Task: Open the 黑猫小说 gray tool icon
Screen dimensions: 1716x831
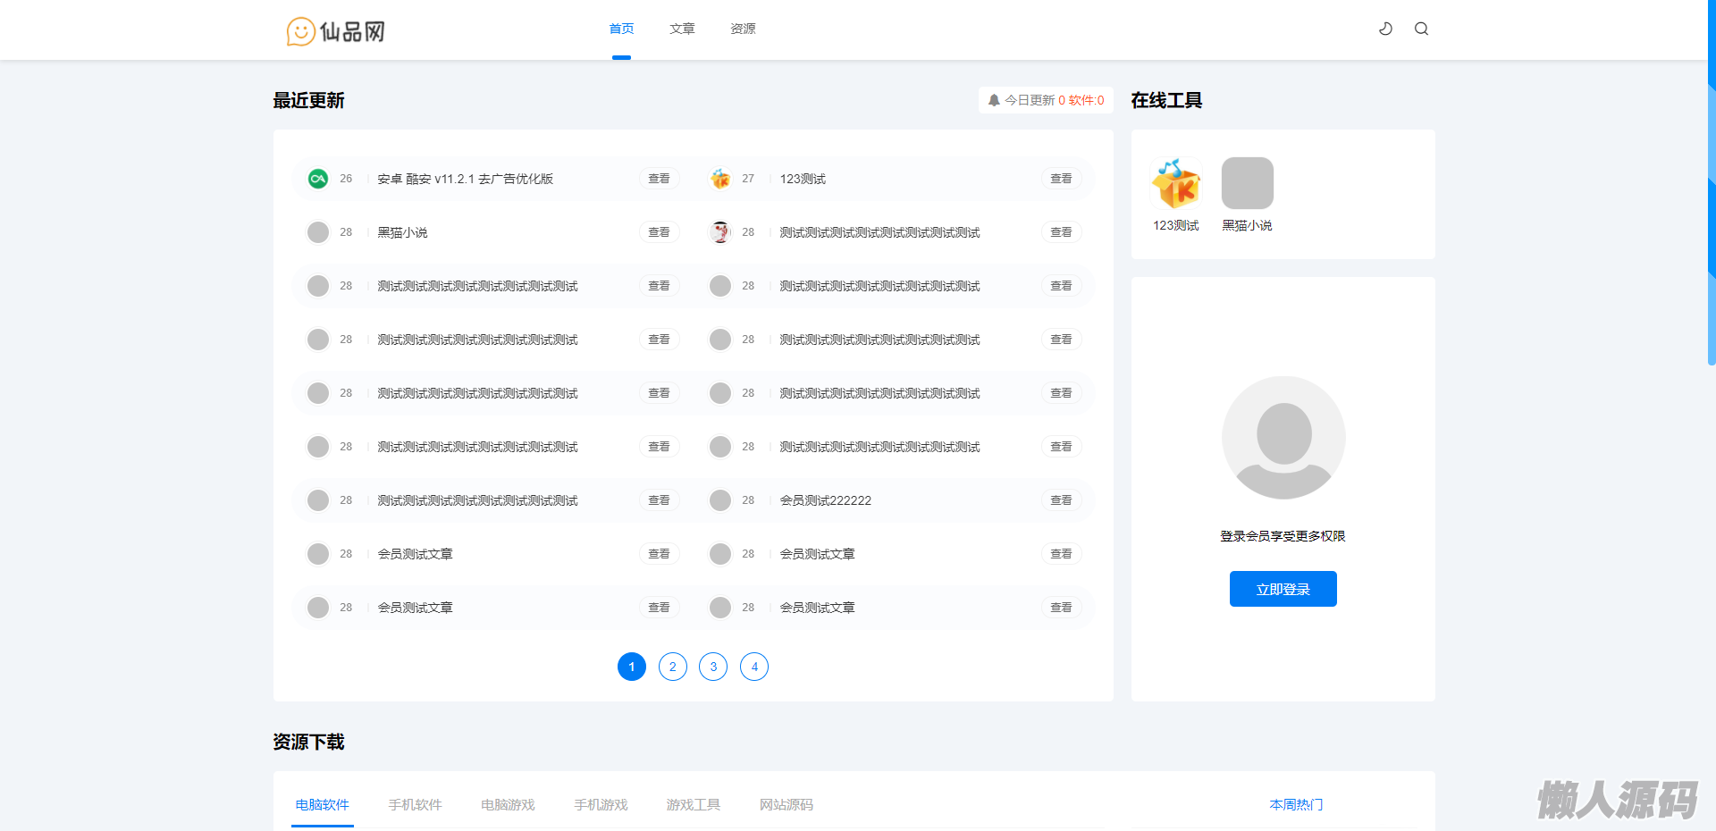Action: 1247,184
